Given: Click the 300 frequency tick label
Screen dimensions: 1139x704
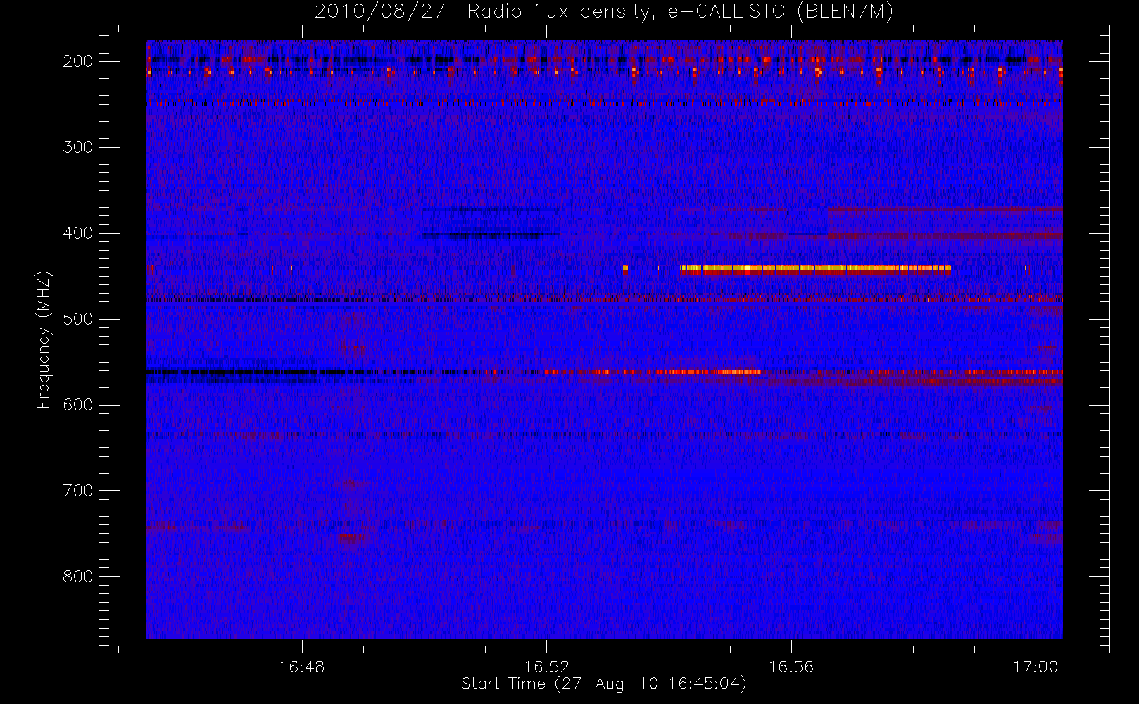Looking at the screenshot, I should coord(78,147).
